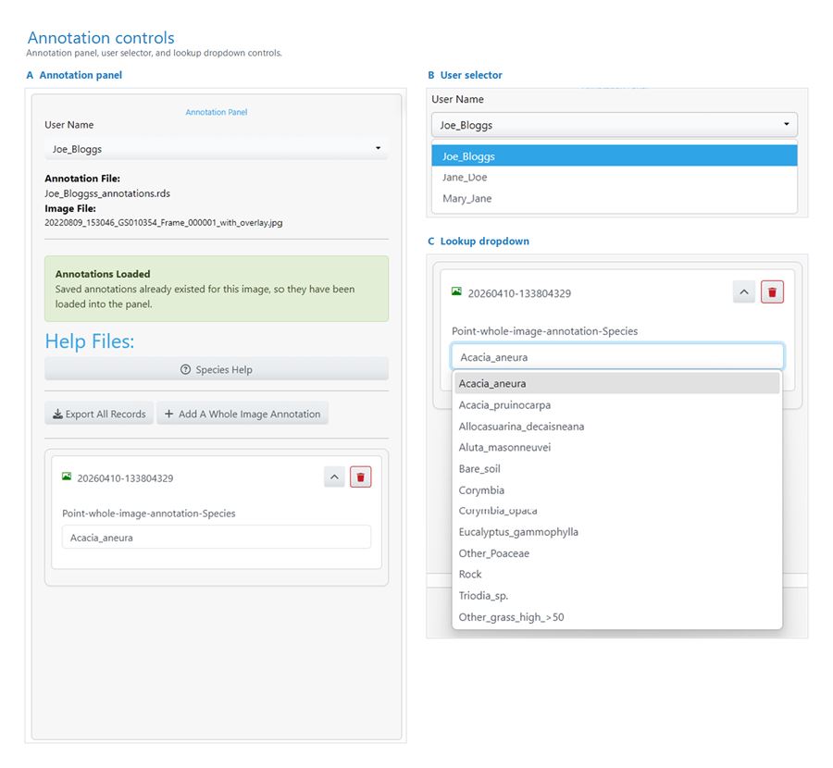Select Rock in the species list

(616, 574)
